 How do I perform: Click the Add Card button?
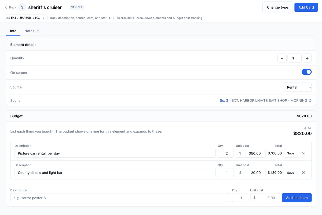coord(306,7)
